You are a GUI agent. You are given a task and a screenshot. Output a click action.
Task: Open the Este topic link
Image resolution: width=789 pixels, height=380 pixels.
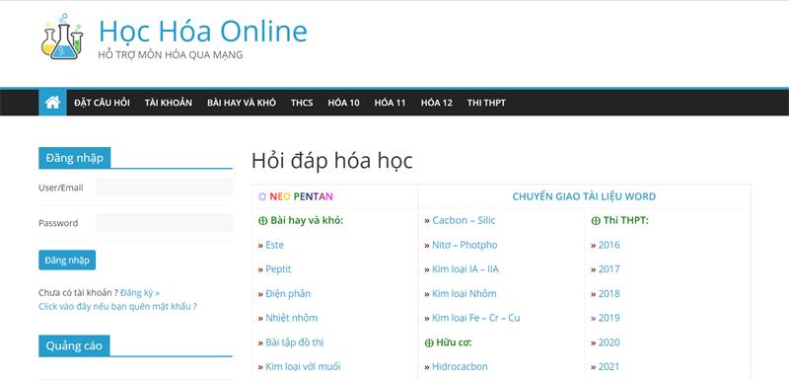(x=275, y=245)
